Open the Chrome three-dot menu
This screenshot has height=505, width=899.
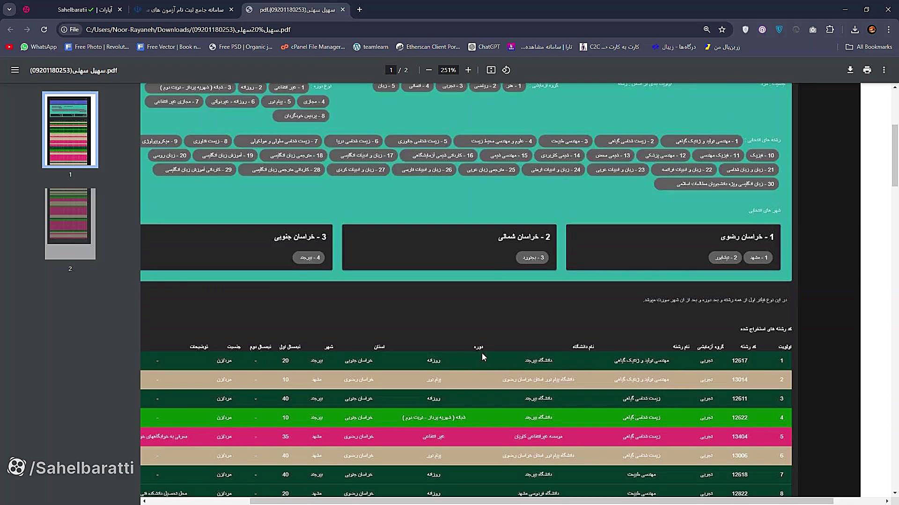(889, 30)
